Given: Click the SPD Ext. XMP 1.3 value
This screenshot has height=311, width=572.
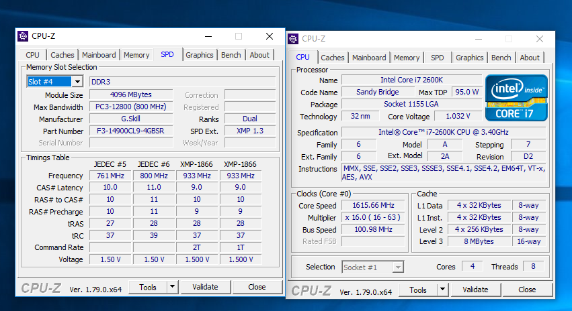Looking at the screenshot, I should [x=250, y=131].
